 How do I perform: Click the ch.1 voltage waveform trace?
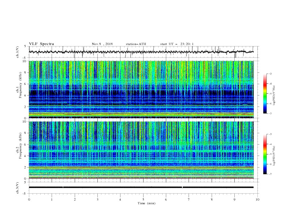coord(141,52)
